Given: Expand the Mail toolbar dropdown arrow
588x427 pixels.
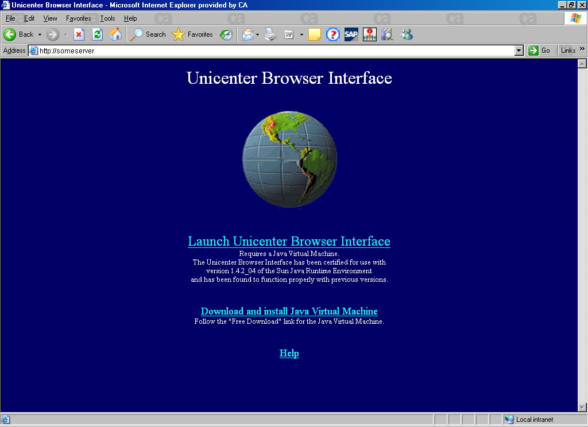Looking at the screenshot, I should pos(257,34).
